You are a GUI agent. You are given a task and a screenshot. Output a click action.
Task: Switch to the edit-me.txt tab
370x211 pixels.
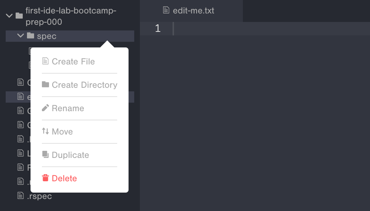click(193, 11)
